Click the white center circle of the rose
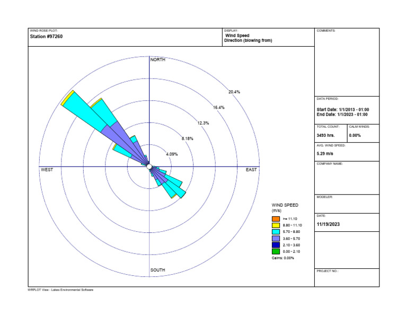 149,167
